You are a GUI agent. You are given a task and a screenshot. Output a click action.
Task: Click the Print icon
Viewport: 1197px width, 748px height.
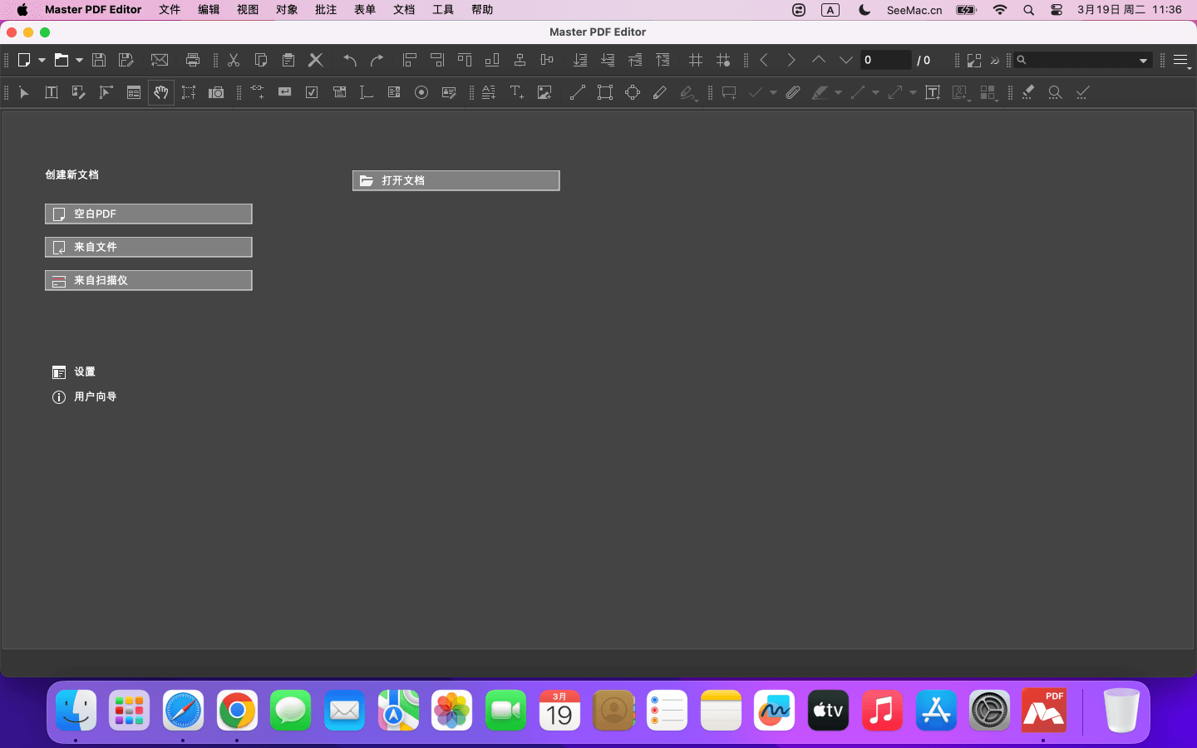[x=193, y=60]
